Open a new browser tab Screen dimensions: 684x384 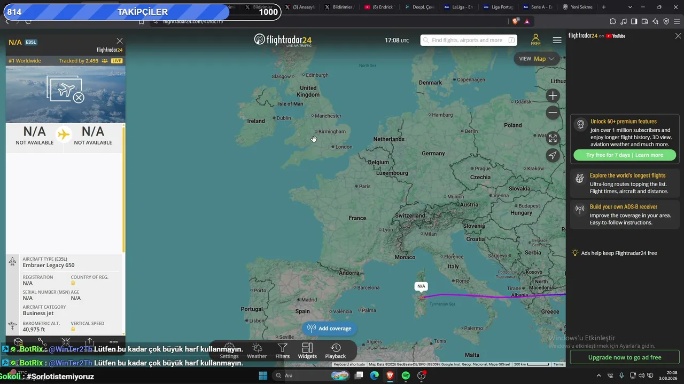click(604, 7)
